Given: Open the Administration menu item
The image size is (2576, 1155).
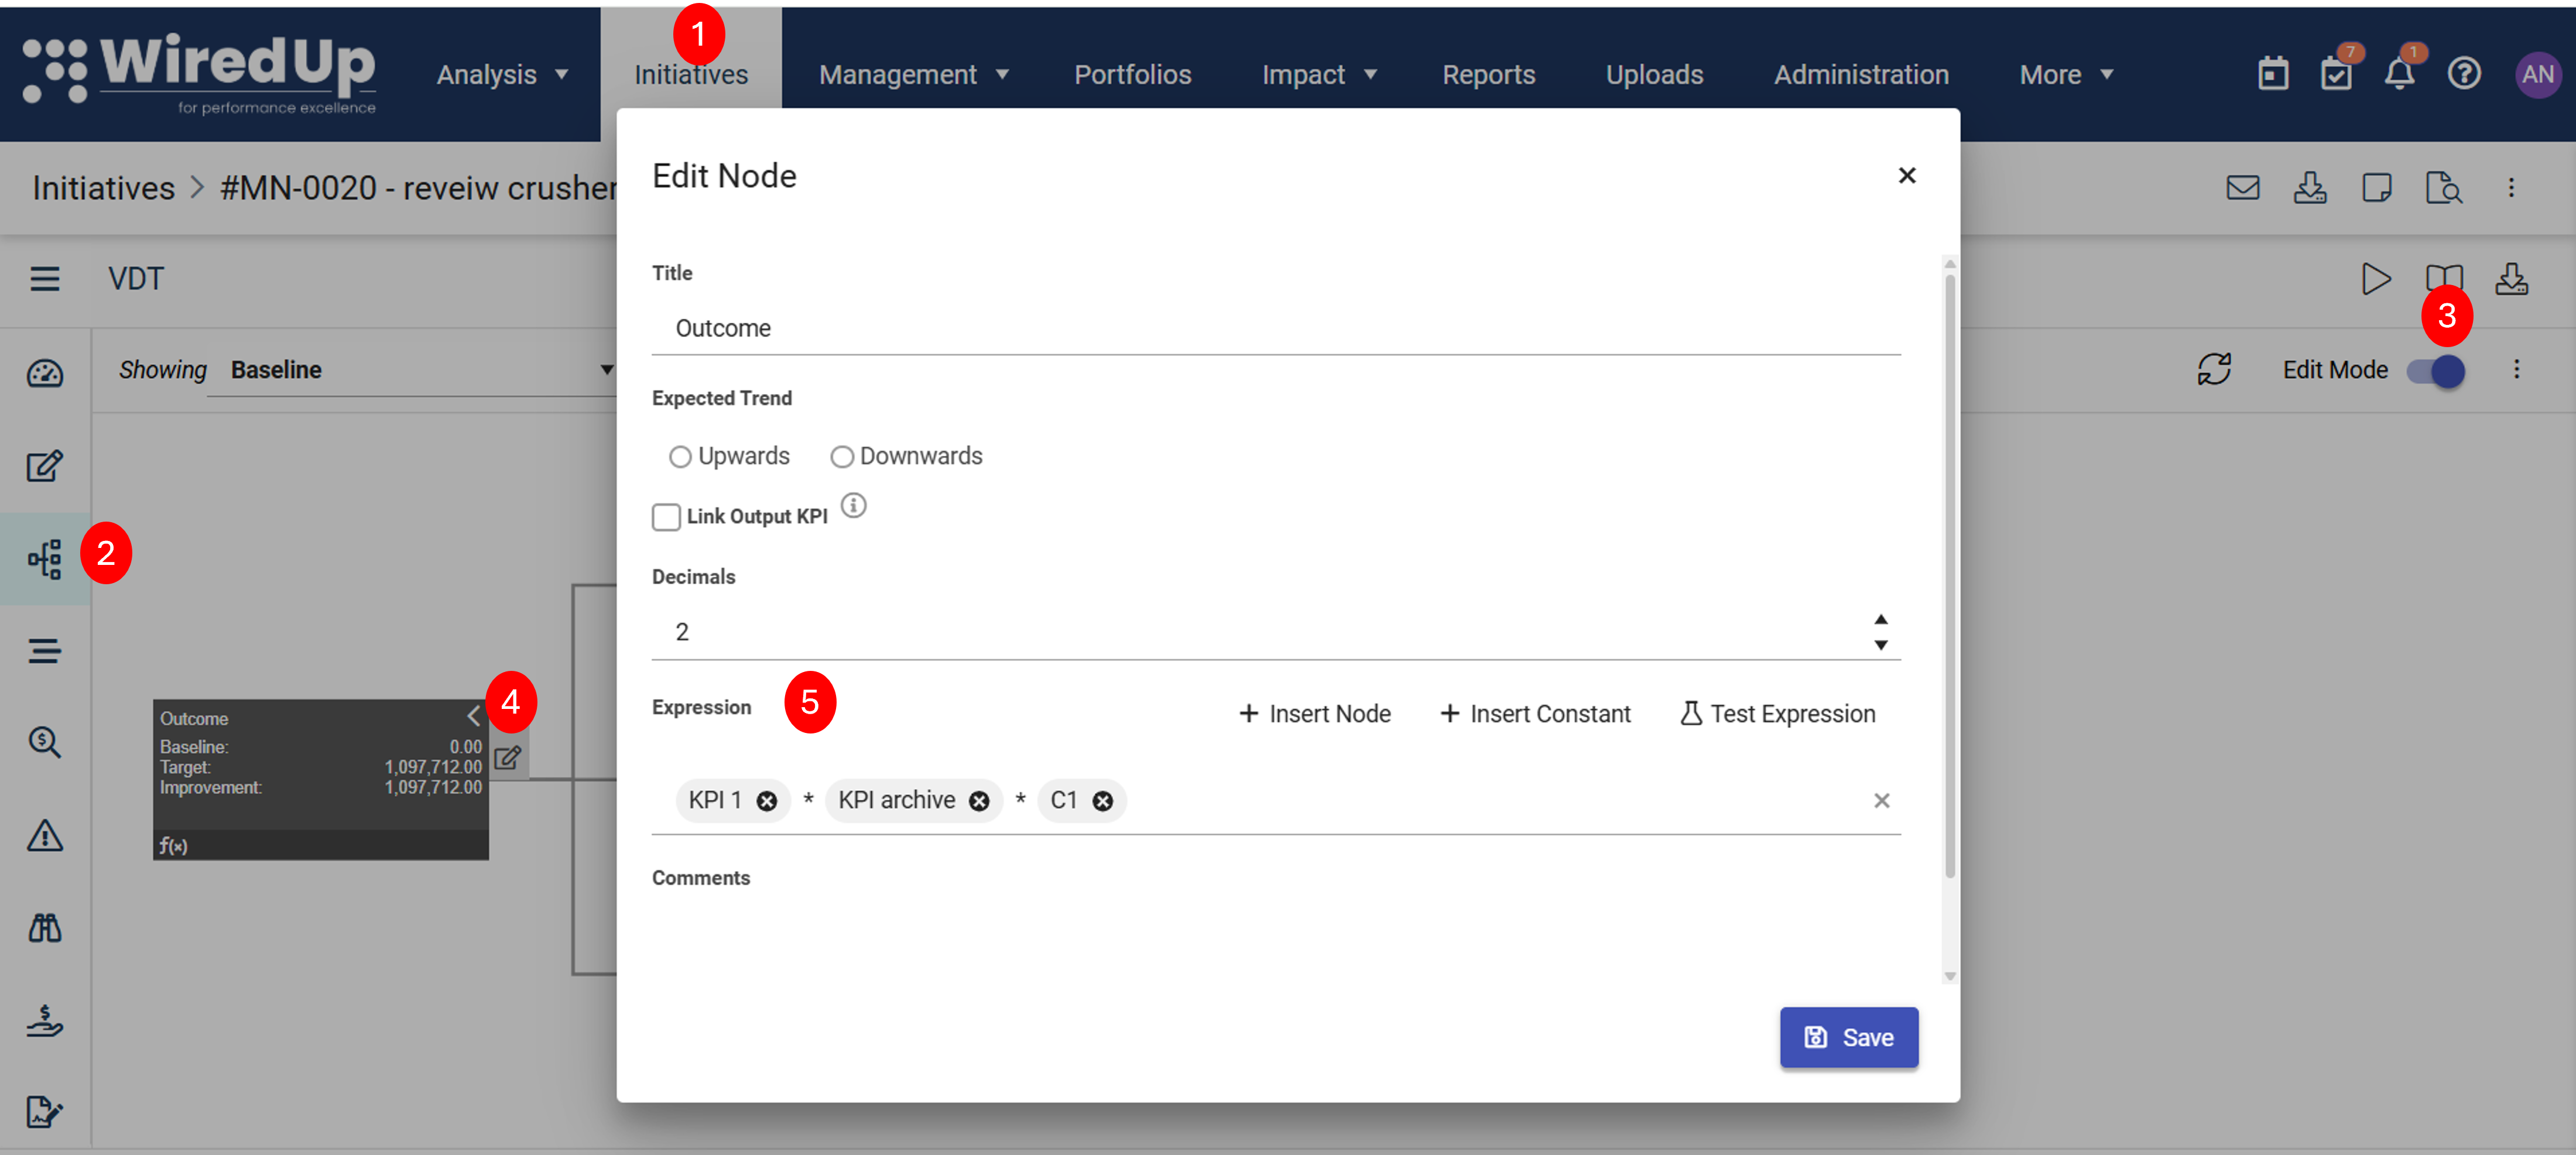Looking at the screenshot, I should [1861, 74].
